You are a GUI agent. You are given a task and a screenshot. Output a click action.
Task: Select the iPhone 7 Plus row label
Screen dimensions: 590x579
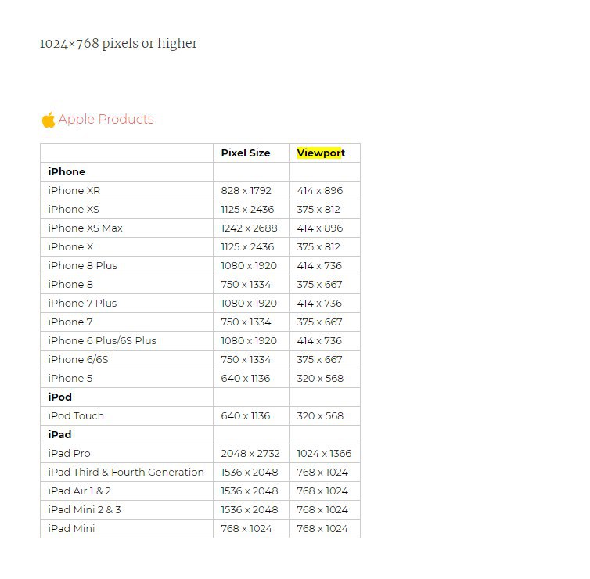pyautogui.click(x=82, y=304)
